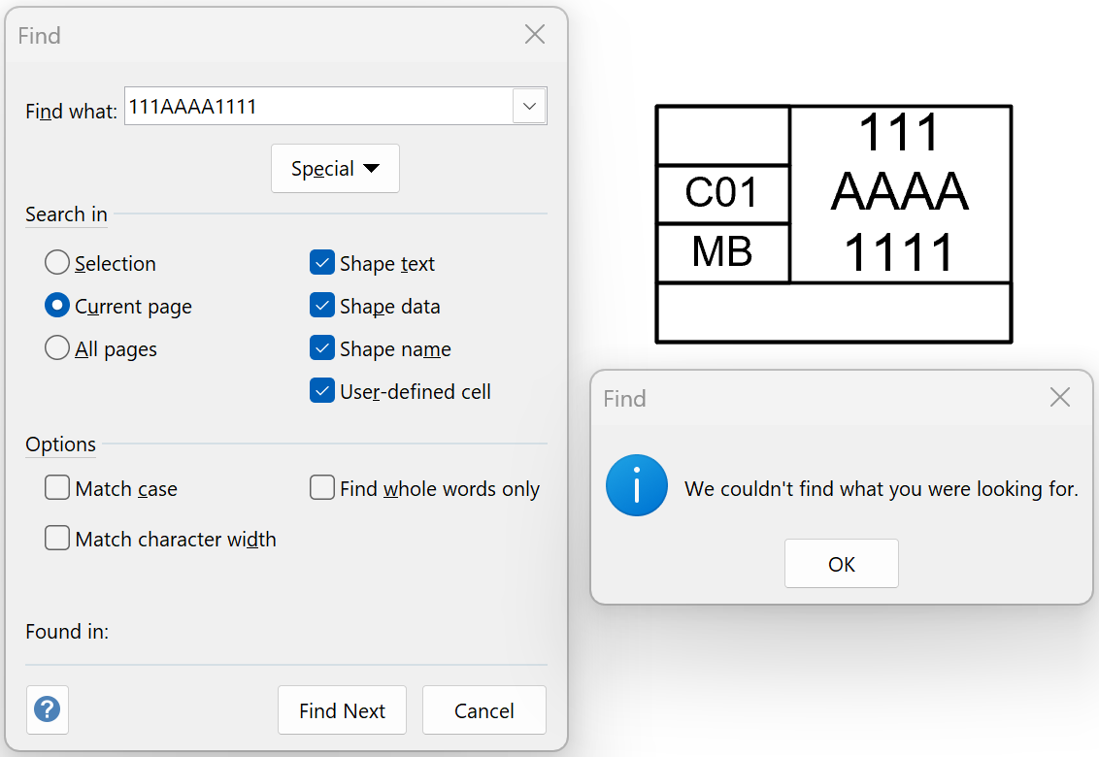The width and height of the screenshot is (1099, 757).
Task: Click into the Find what text field
Action: [318, 106]
